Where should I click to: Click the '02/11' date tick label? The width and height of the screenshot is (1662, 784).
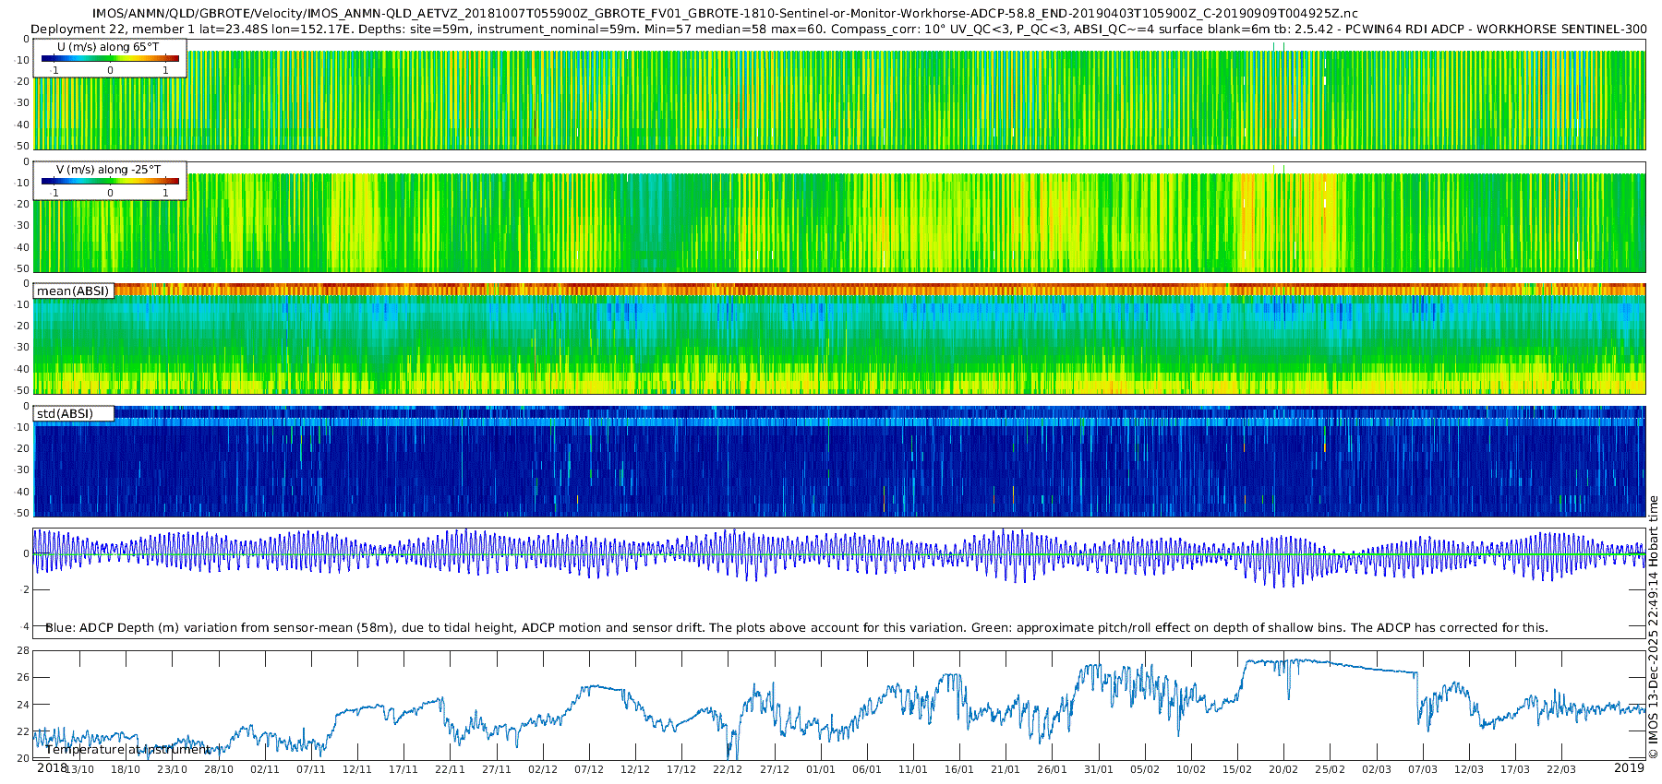[265, 769]
